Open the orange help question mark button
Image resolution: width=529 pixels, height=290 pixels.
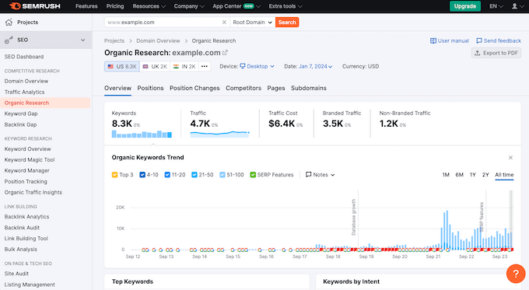(516, 274)
